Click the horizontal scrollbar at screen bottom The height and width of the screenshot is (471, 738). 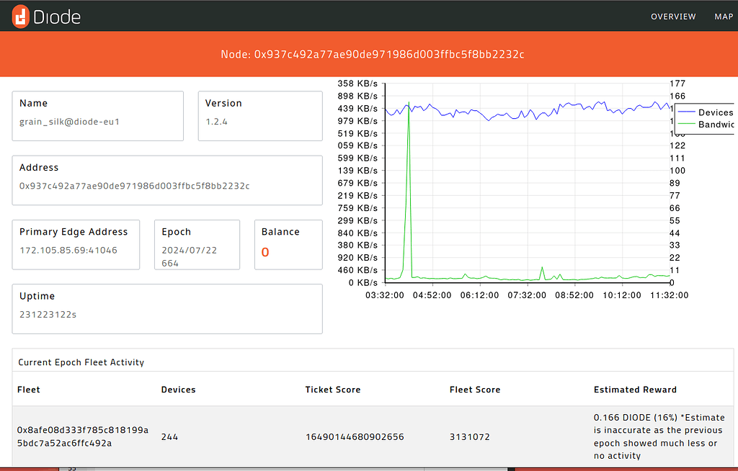288,467
